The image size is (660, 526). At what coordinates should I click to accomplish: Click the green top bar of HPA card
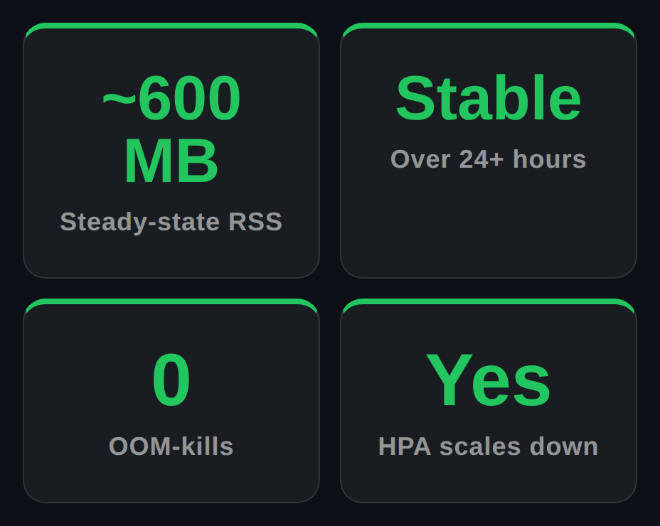click(489, 301)
